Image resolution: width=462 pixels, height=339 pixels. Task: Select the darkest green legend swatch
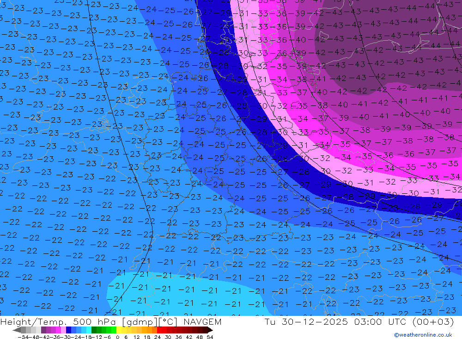[94, 330]
